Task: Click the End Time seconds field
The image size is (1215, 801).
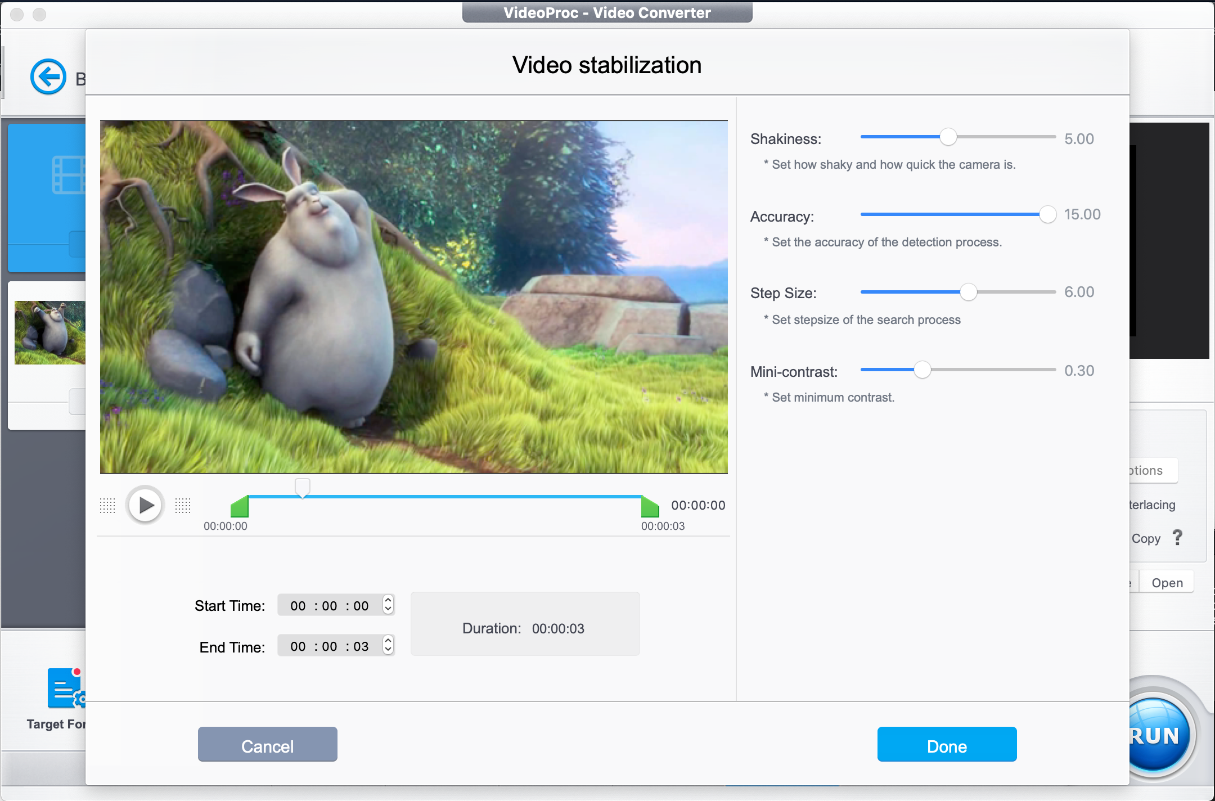Action: click(x=361, y=646)
